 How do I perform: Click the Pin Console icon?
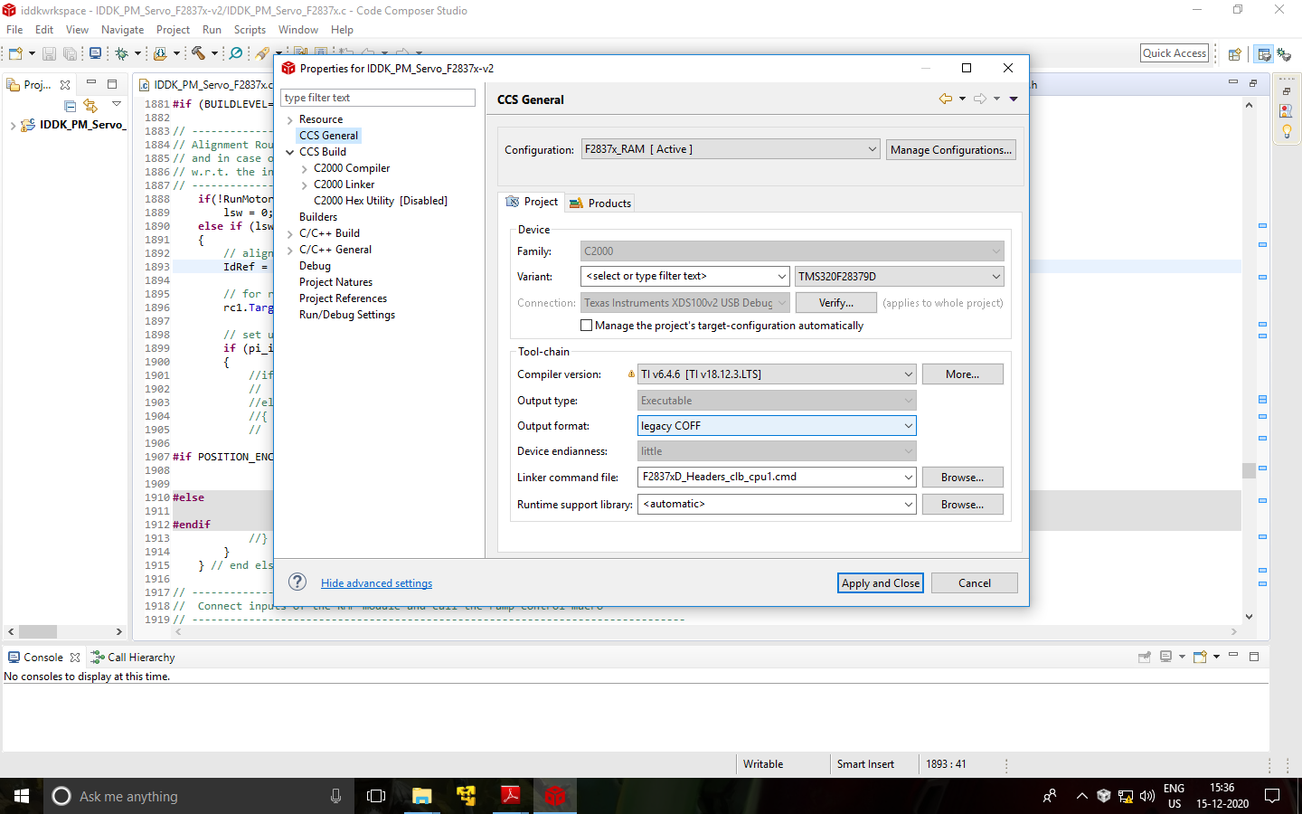[x=1145, y=657]
